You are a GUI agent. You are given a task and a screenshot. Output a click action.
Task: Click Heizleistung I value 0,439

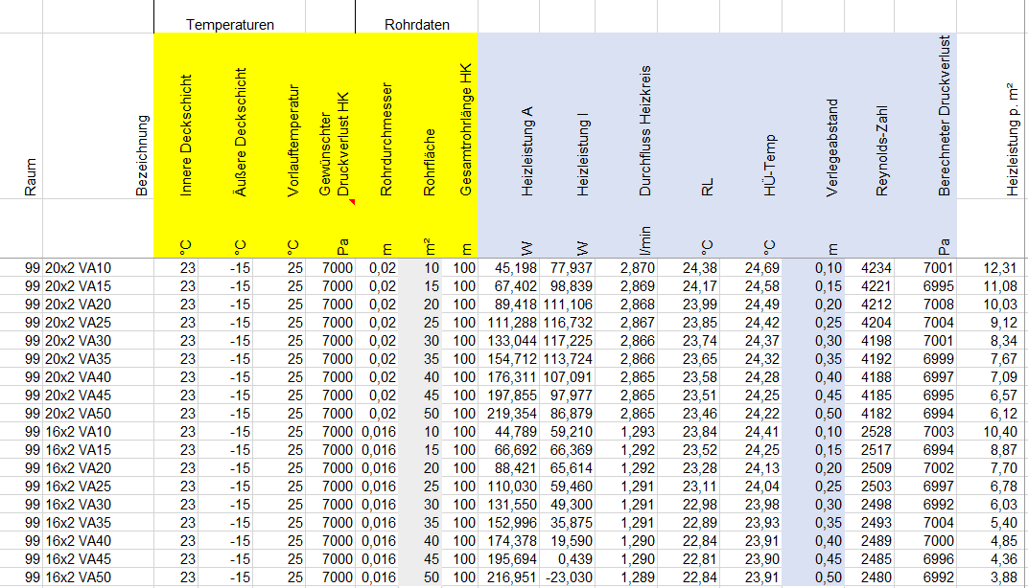[x=567, y=559]
